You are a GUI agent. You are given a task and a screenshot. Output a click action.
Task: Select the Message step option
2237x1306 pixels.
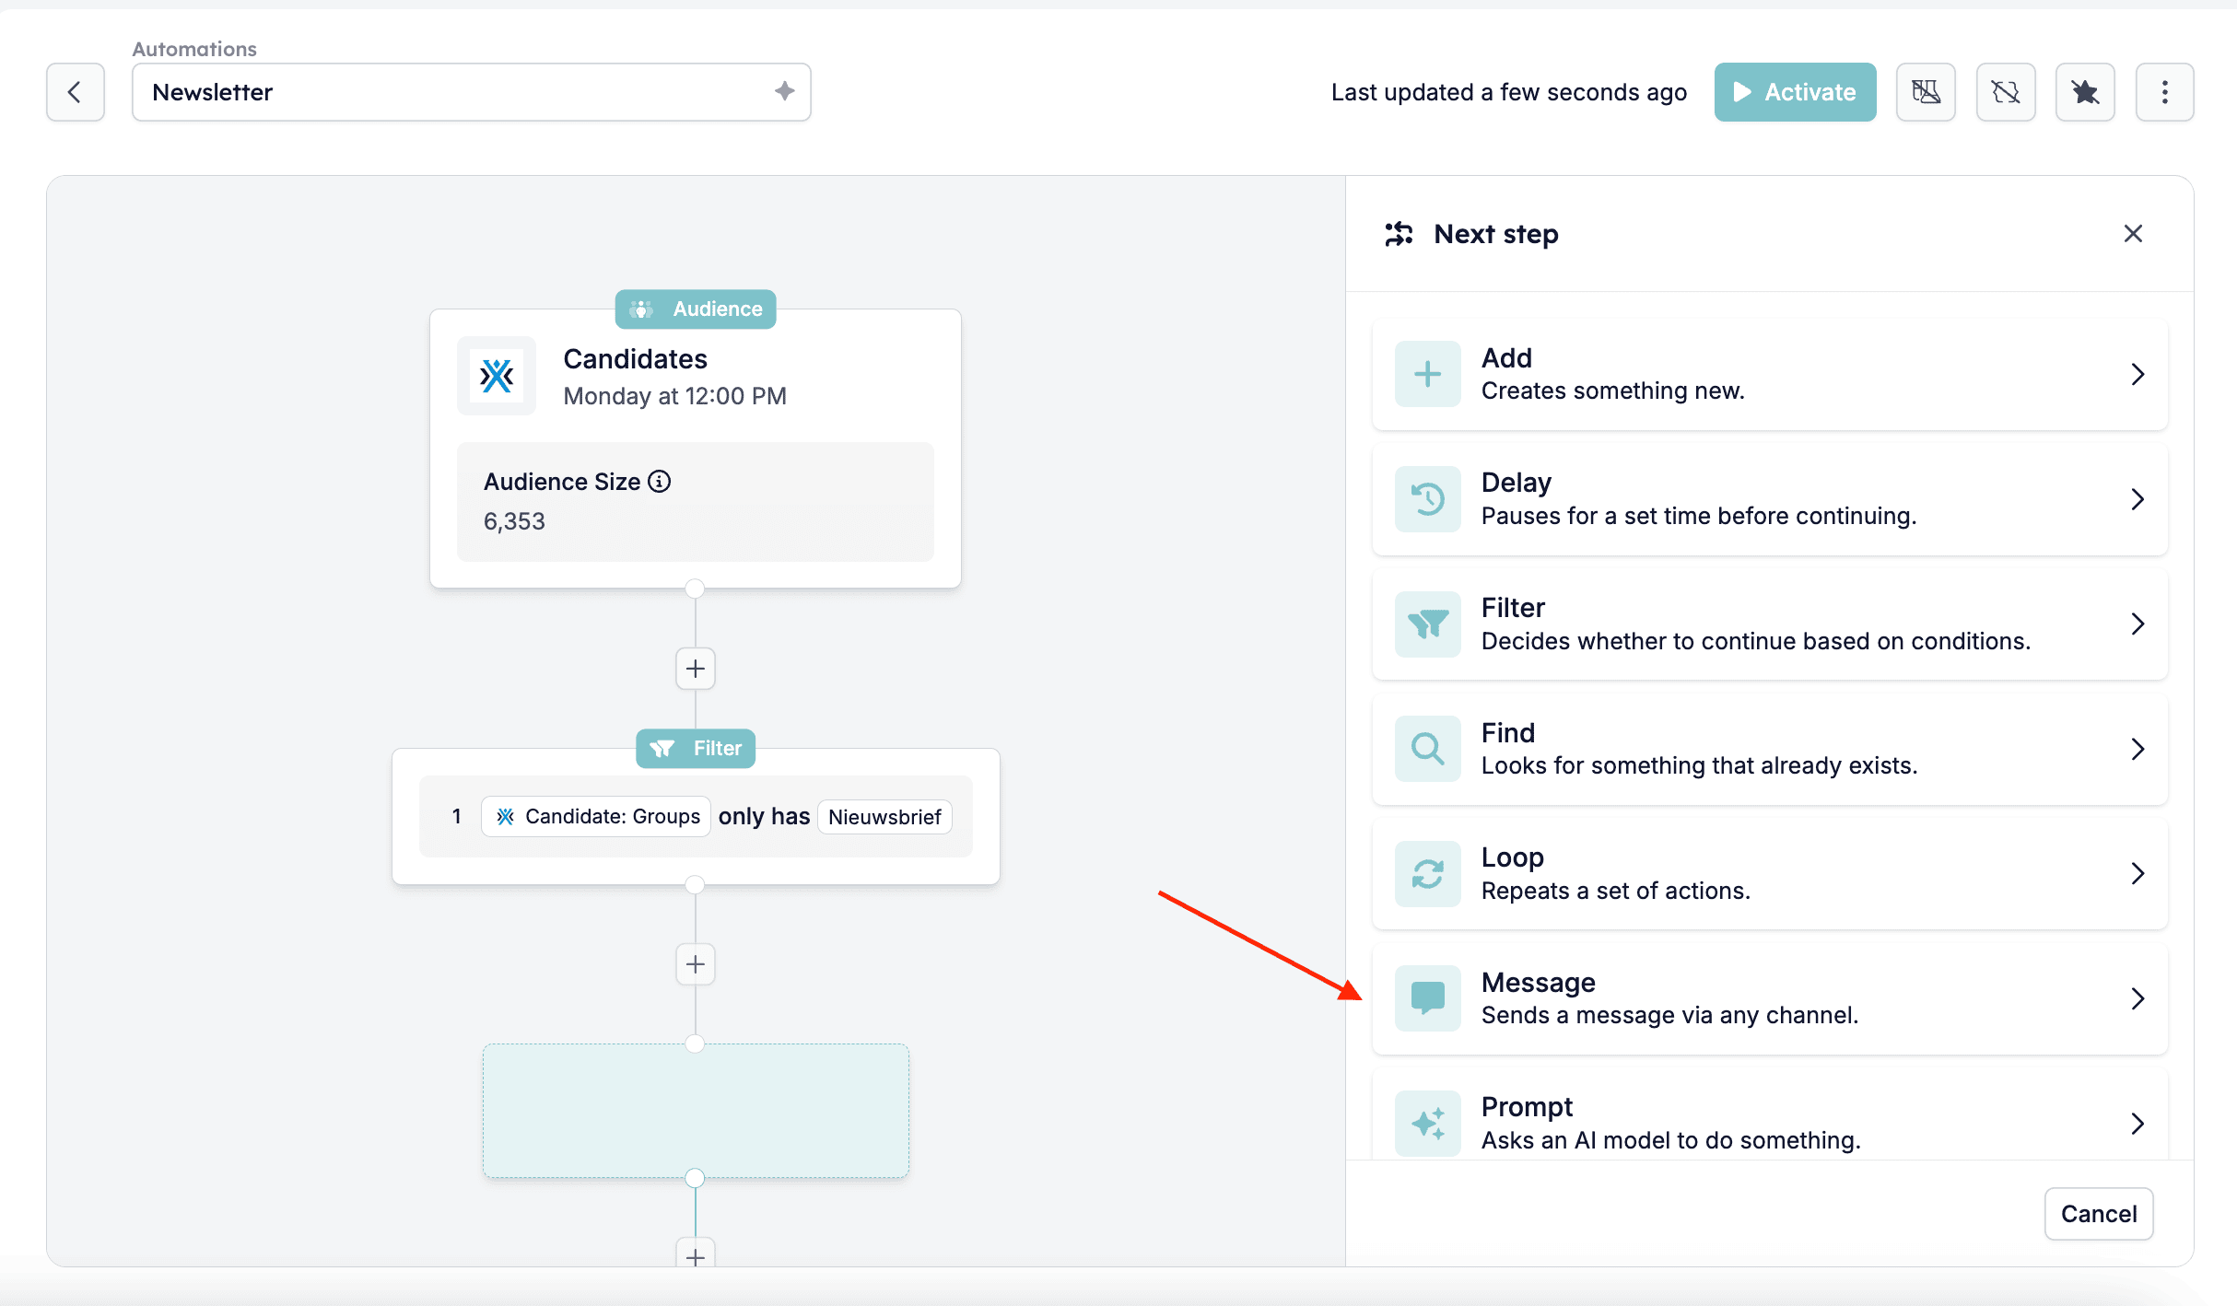pos(1770,998)
